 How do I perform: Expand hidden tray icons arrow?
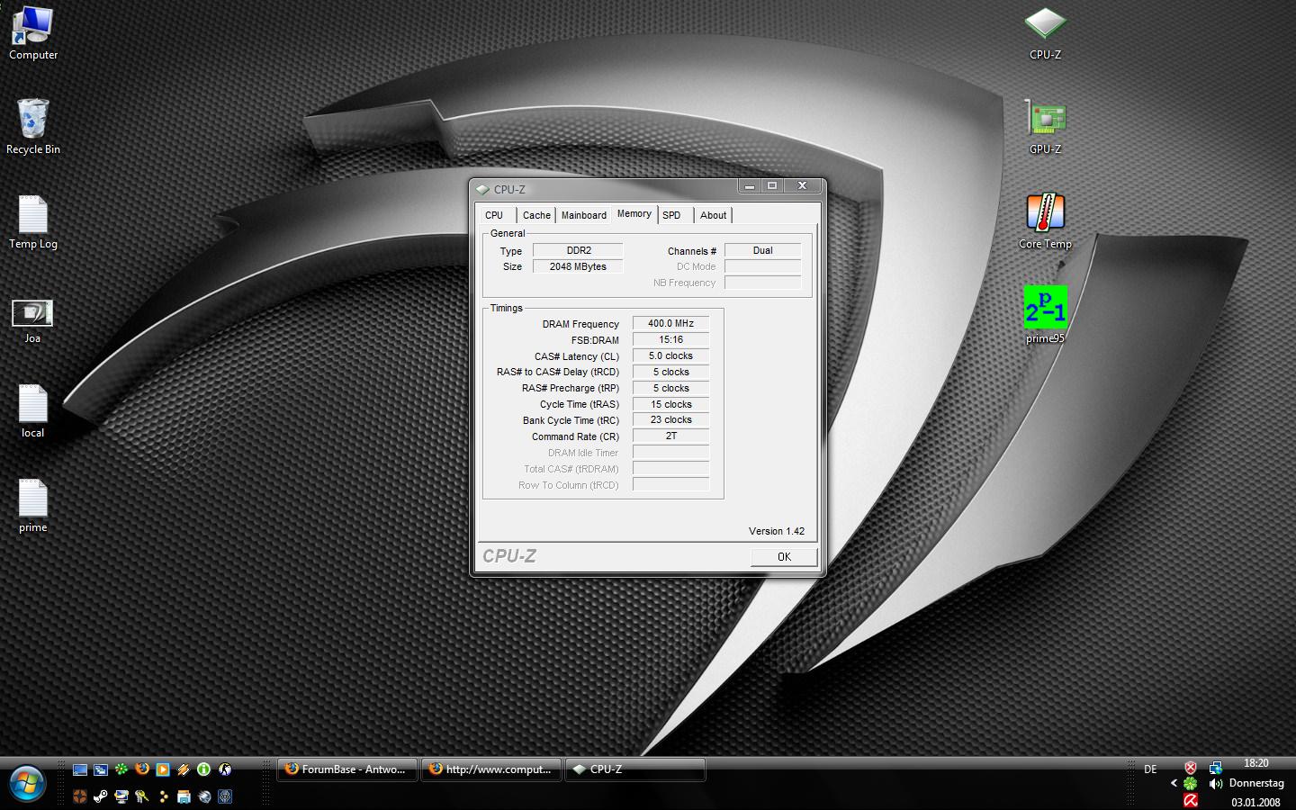coord(1174,783)
